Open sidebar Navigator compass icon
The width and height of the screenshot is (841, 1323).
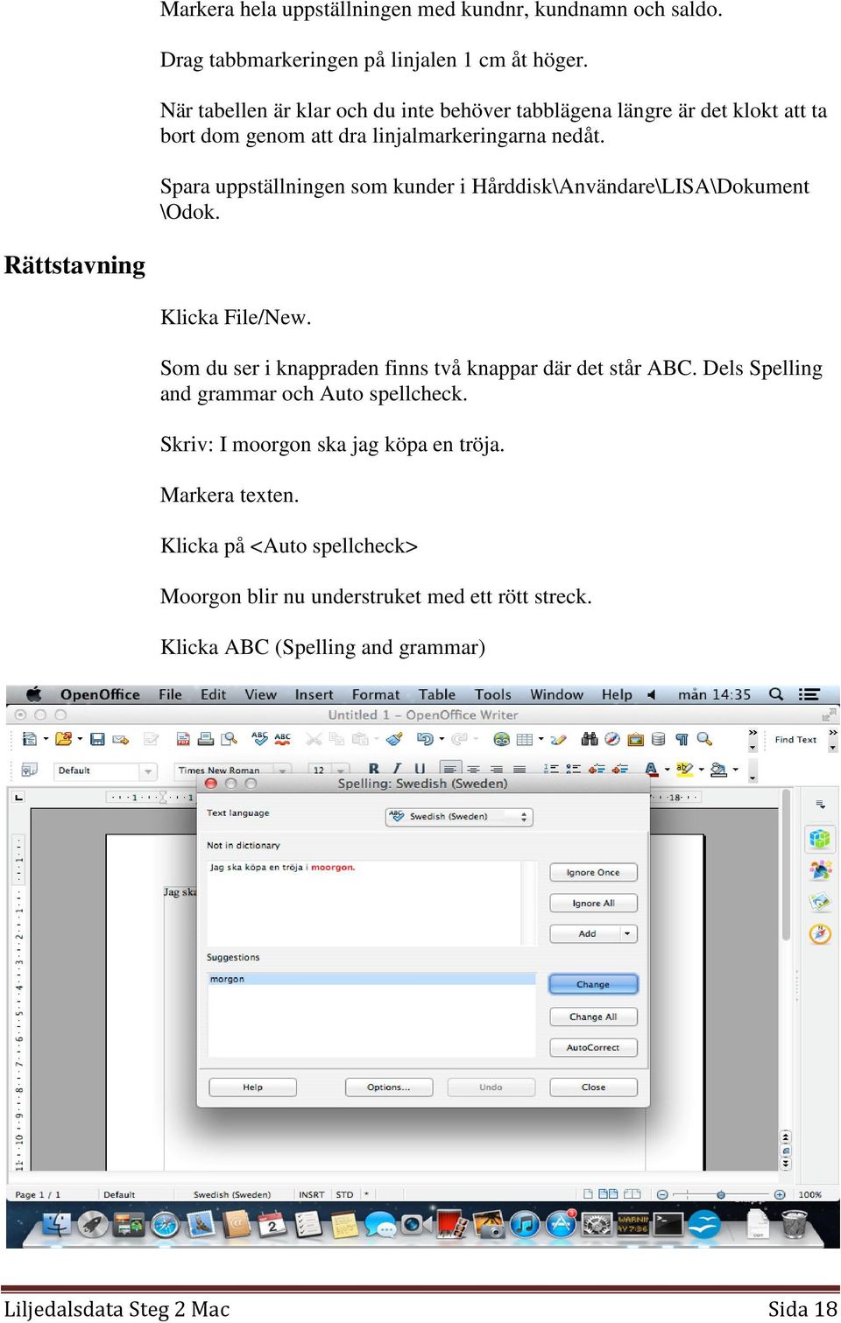pos(820,933)
